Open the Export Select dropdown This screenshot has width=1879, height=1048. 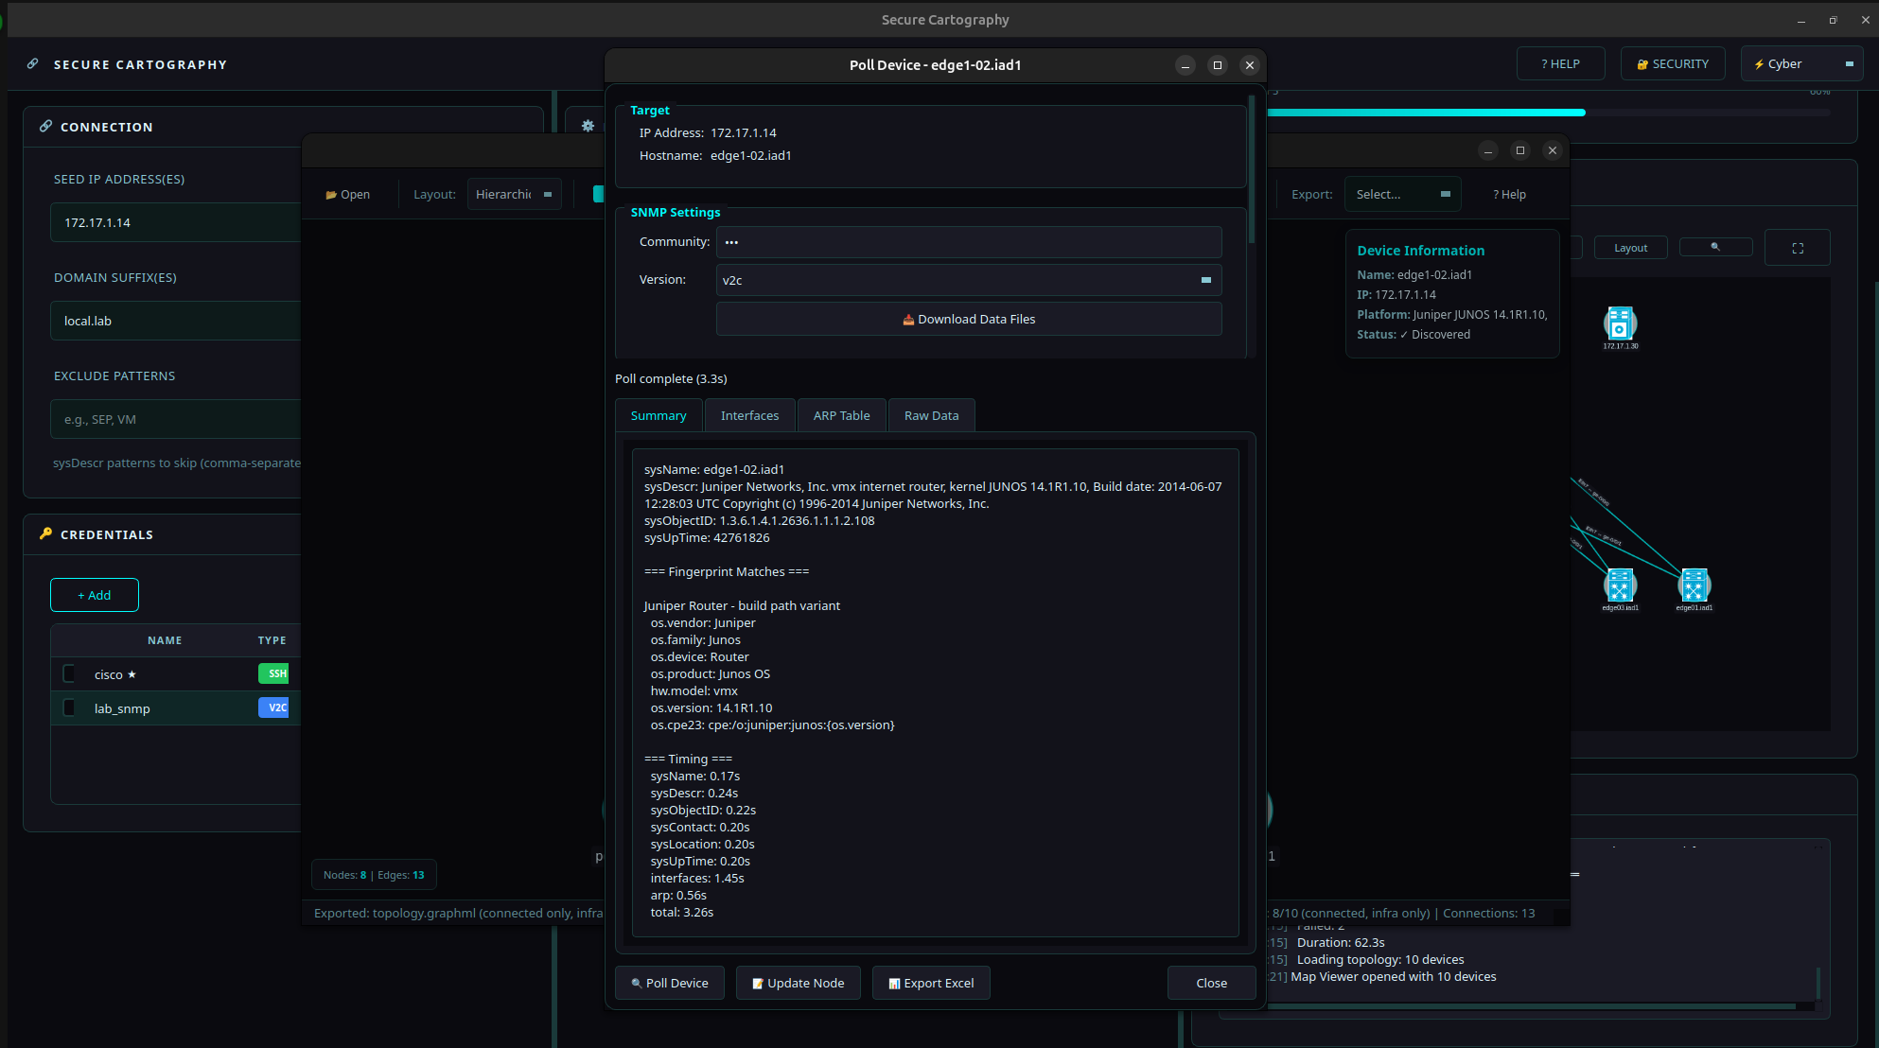1402,193
